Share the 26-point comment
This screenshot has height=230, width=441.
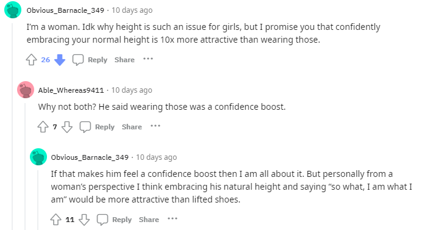coord(124,60)
